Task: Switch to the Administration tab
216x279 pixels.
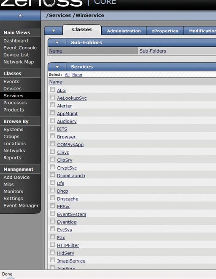Action: pos(124,31)
